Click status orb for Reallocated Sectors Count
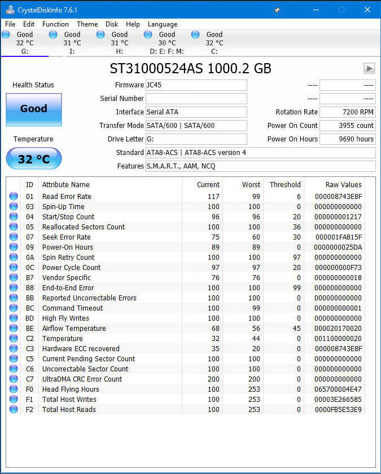 click(x=14, y=227)
